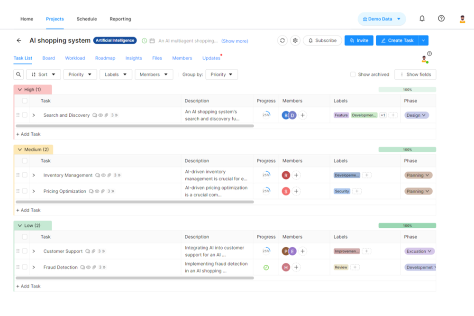Collapse the High priority group
This screenshot has width=474, height=316.
coord(20,90)
